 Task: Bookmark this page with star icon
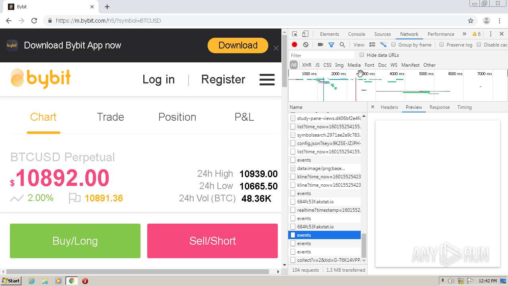click(471, 21)
